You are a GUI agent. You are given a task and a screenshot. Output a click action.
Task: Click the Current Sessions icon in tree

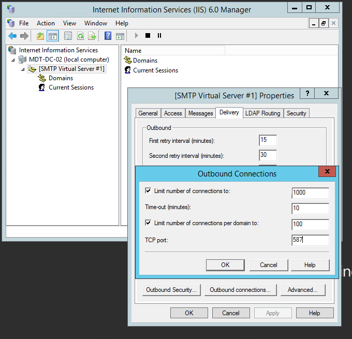click(x=42, y=87)
